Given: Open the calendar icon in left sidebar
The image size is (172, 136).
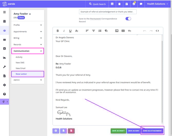Looking at the screenshot, I should click(4, 21).
